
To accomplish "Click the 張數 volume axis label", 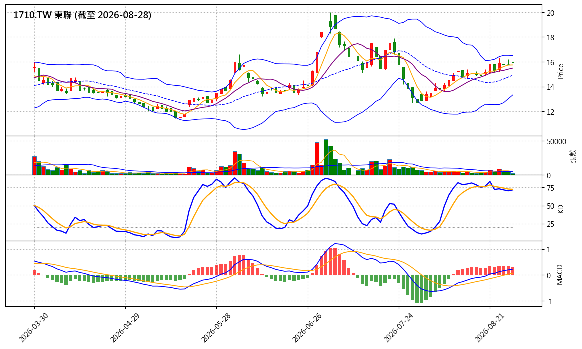I will click(x=573, y=156).
